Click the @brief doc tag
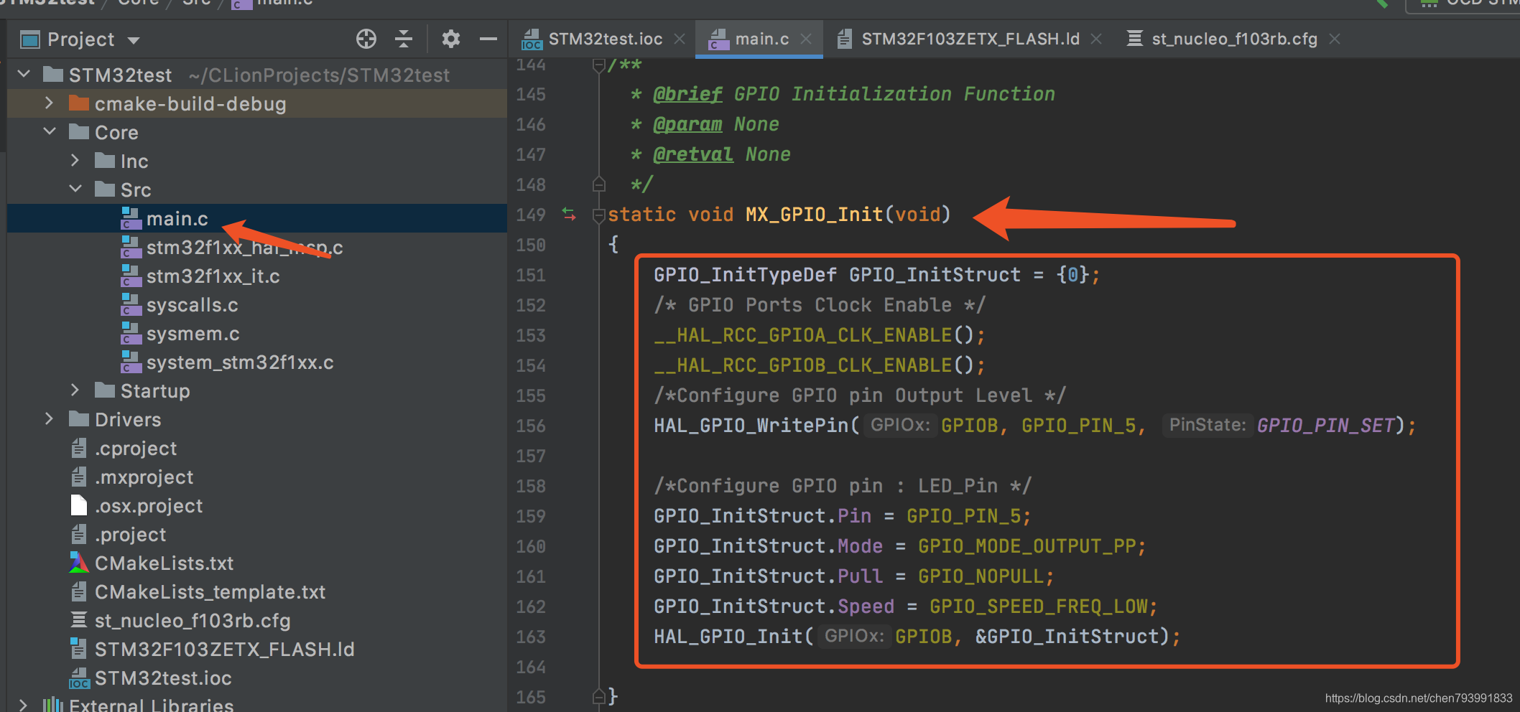This screenshot has height=712, width=1520. pyautogui.click(x=687, y=94)
